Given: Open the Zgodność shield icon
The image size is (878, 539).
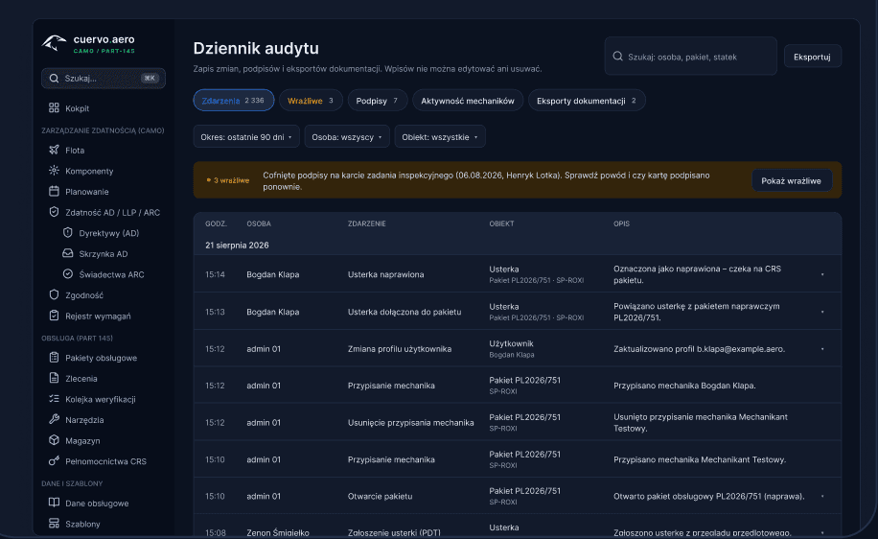Looking at the screenshot, I should (x=54, y=294).
